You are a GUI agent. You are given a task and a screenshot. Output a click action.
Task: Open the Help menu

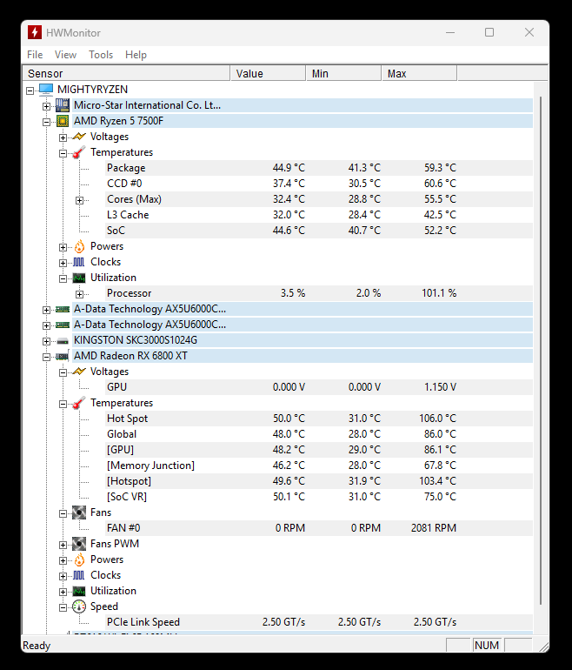coord(136,55)
